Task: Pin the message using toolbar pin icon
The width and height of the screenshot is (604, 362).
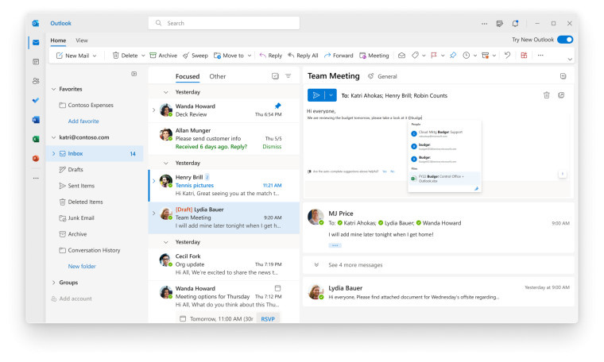Action: [453, 56]
